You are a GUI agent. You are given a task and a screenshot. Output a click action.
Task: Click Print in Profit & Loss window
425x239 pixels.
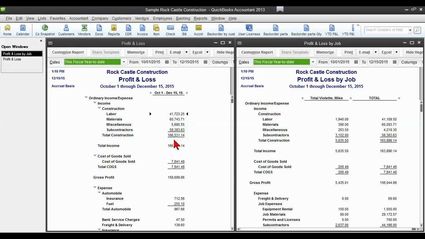click(159, 52)
